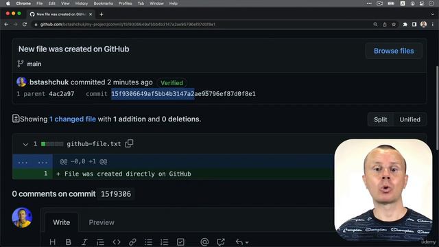Click the address bar URL
This screenshot has width=439, height=247.
pyautogui.click(x=128, y=25)
